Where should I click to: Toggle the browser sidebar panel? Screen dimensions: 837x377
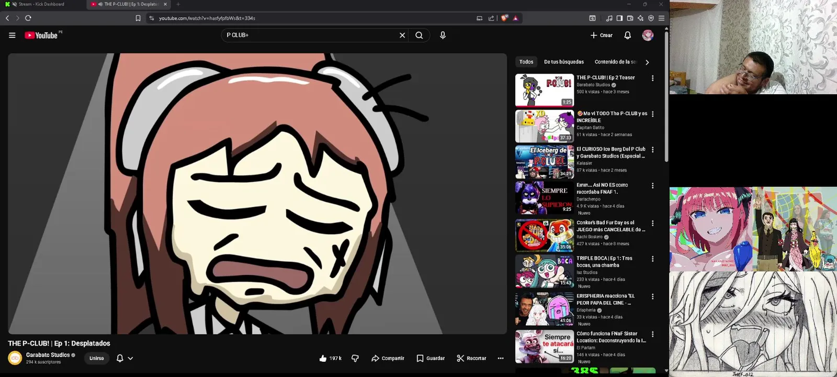pyautogui.click(x=619, y=18)
